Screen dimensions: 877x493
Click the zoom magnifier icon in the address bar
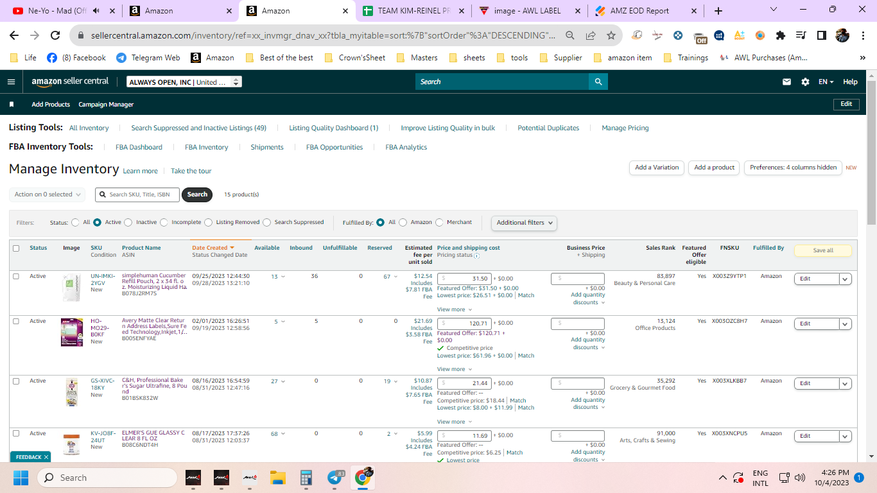[570, 35]
